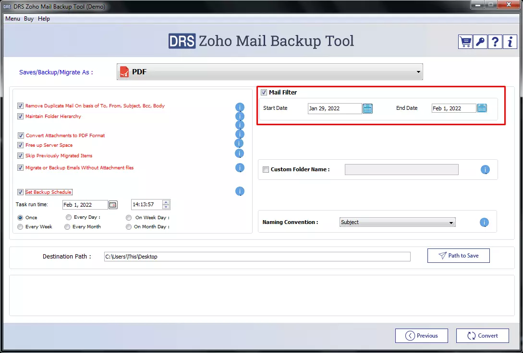Click the 14:13:57 time field
The image size is (523, 353).
coord(147,204)
